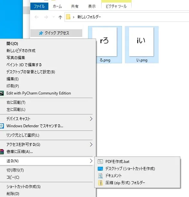Click the Windows Defender shield icon
This screenshot has height=197, width=189.
coord(2,126)
